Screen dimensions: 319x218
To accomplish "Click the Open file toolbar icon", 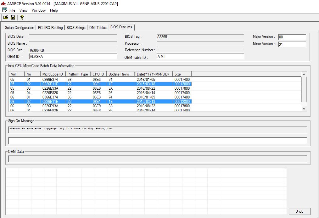I will [x=6, y=18].
